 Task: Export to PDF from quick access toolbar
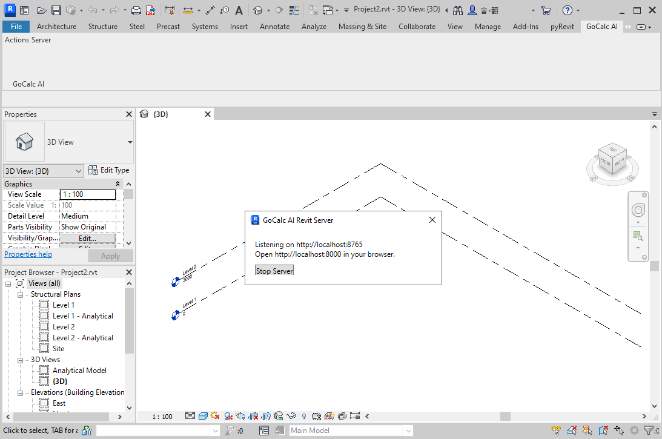[150, 10]
